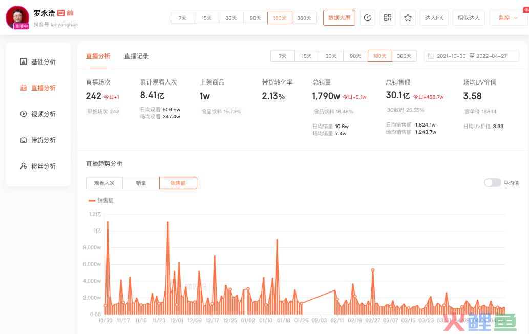This screenshot has height=334, width=529.
Task: Select 90天 in the header range
Action: tap(256, 18)
